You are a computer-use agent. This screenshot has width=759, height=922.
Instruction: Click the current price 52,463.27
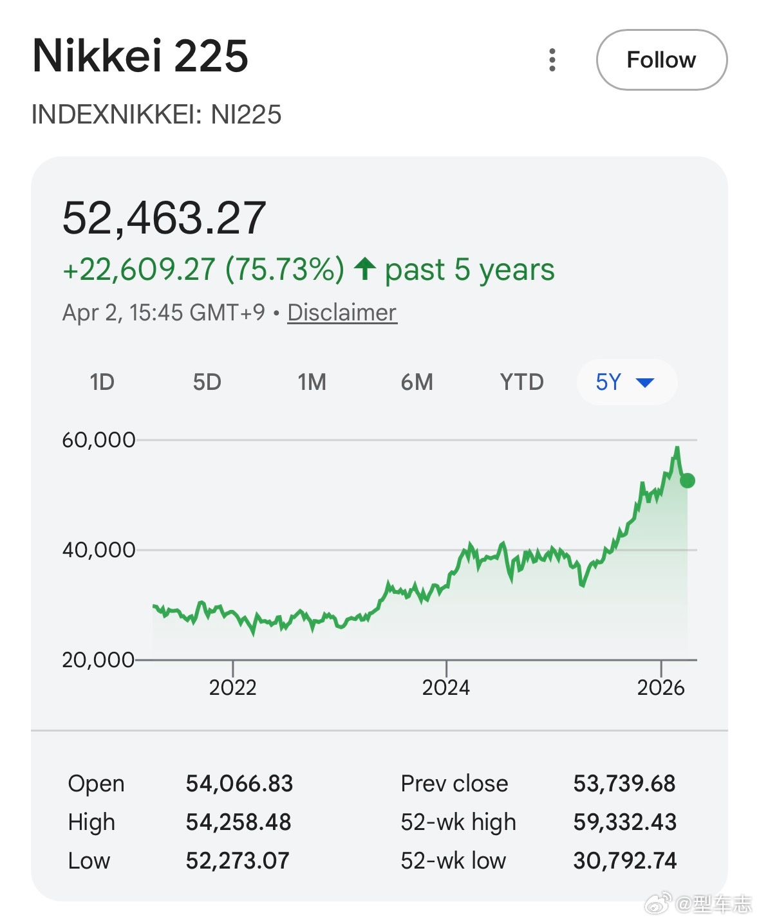point(164,217)
